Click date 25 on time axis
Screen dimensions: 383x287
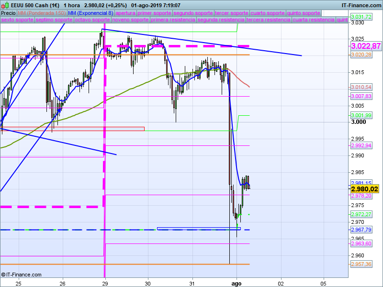(18, 284)
